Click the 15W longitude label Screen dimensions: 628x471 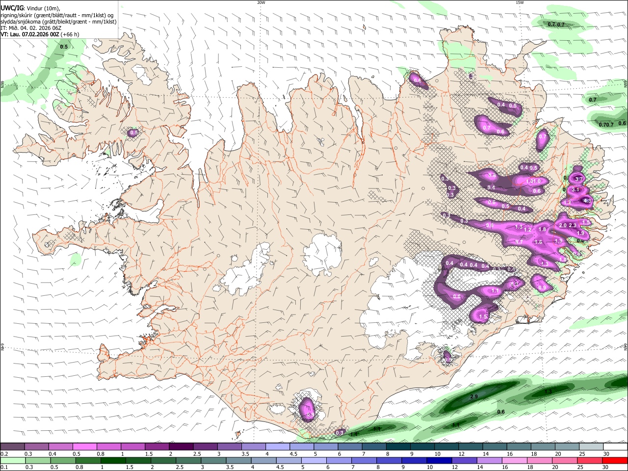point(520,2)
